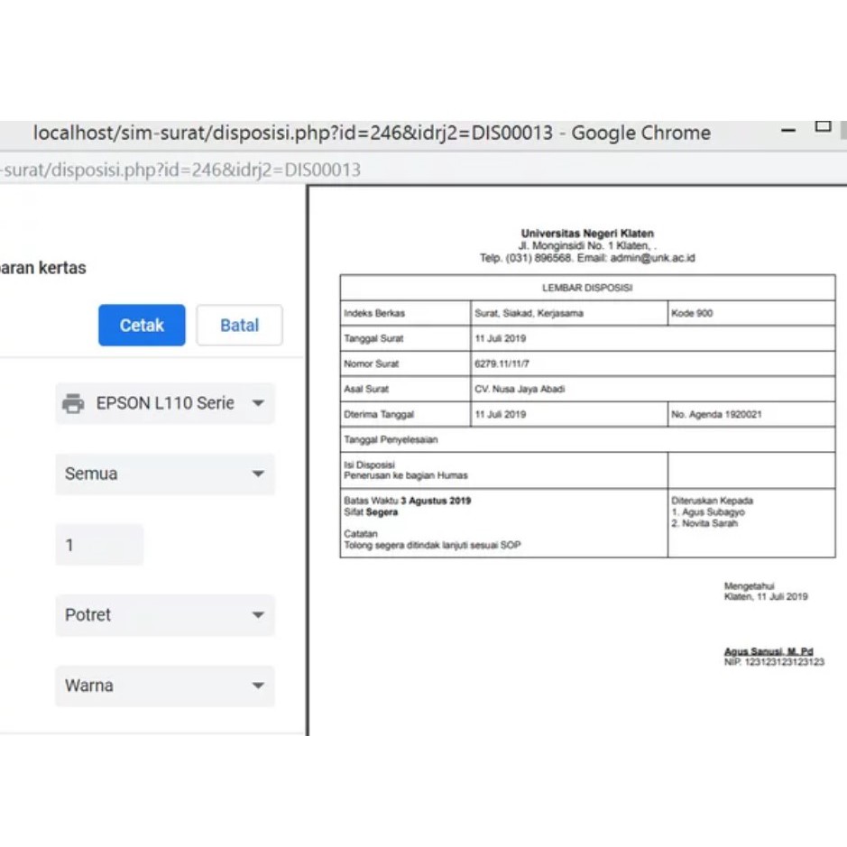The image size is (847, 847).
Task: Click the catatan Tolong segera ditindak lanjuti text
Action: coord(432,545)
